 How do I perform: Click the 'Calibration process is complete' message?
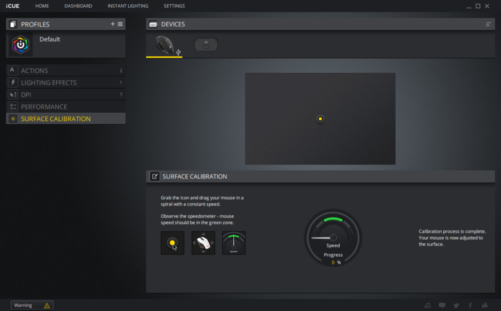[x=452, y=237]
